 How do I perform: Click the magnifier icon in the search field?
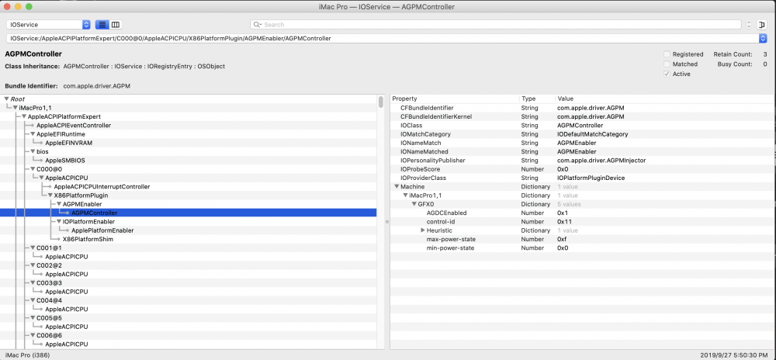coord(258,25)
